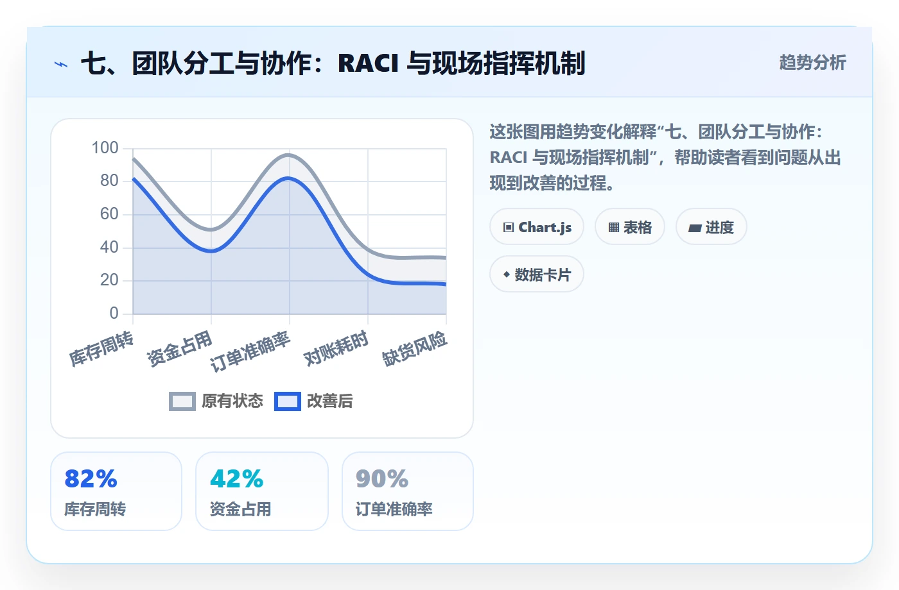Click the 改善后 legend label
Viewport: 899px width, 590px height.
click(x=330, y=401)
